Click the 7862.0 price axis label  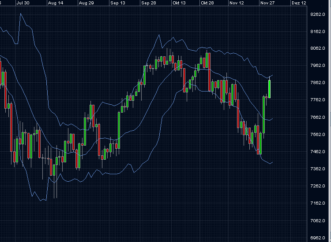pyautogui.click(x=318, y=83)
